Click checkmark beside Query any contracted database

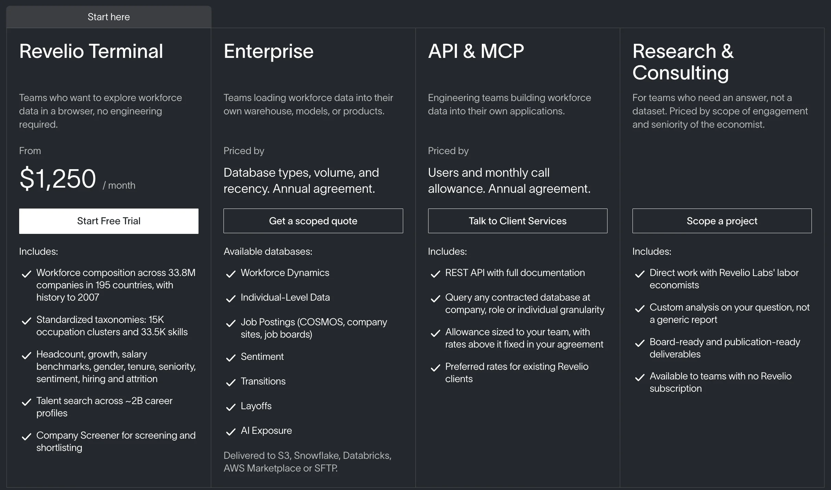[x=435, y=299]
